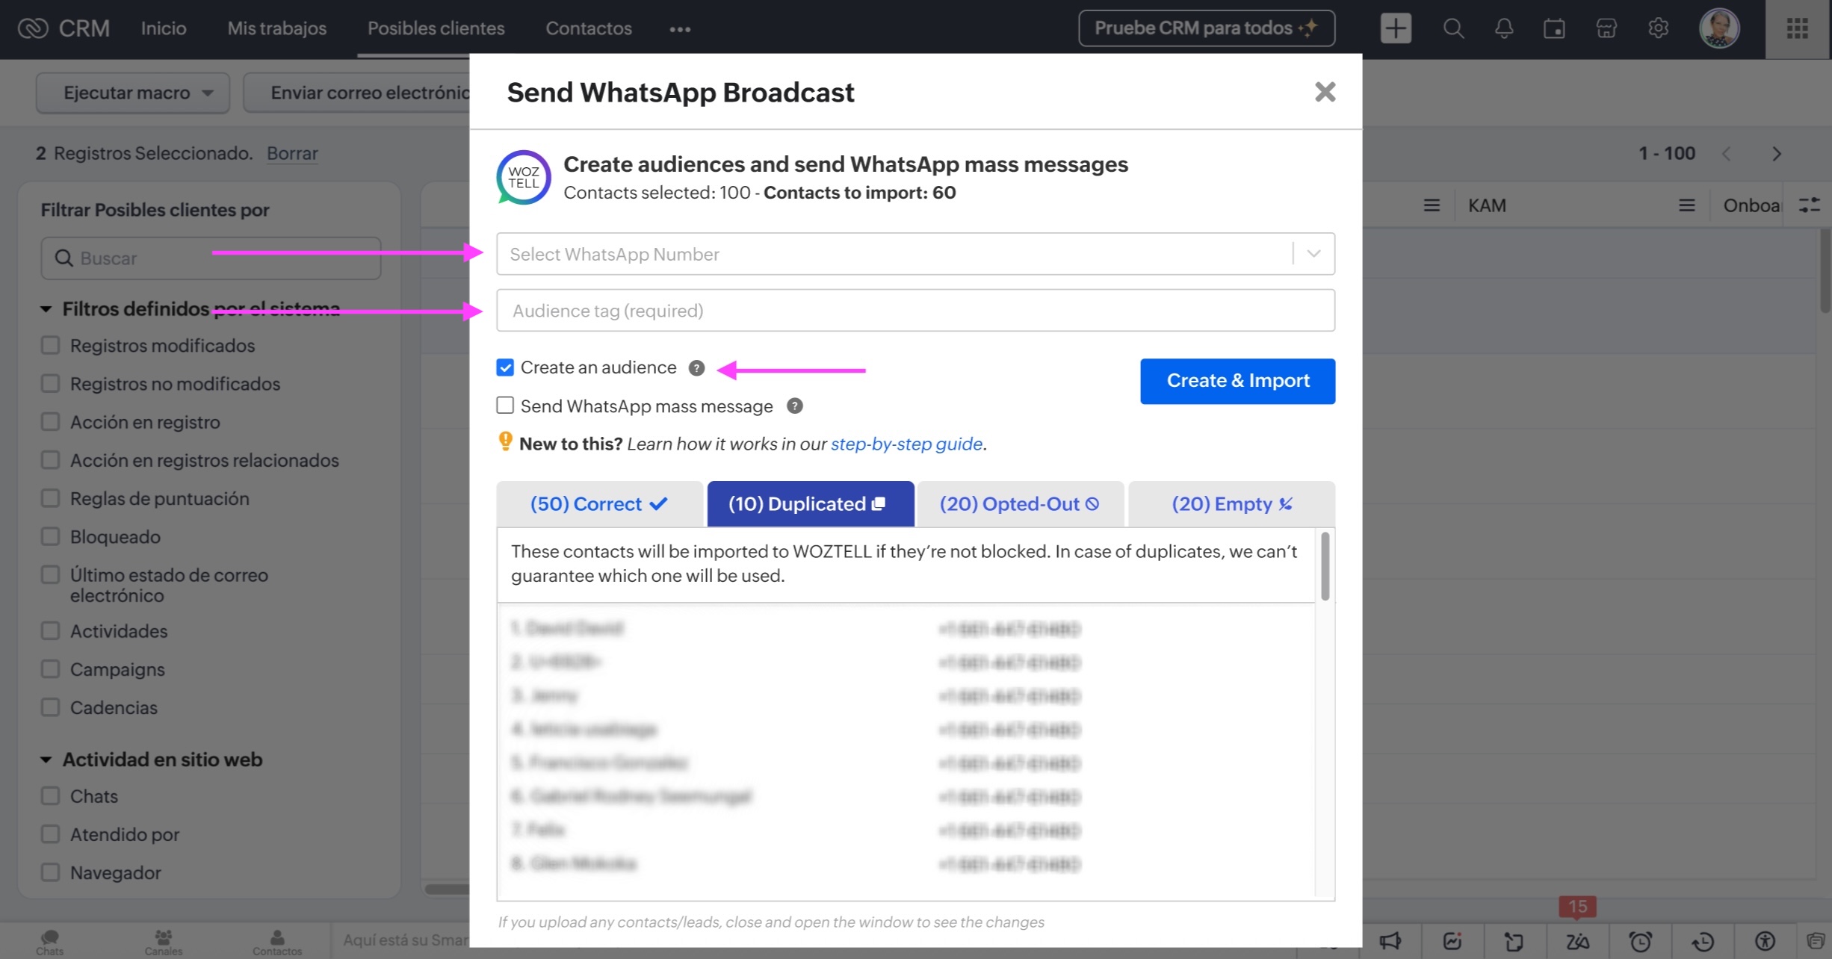Open the Select WhatsApp Number dropdown
The height and width of the screenshot is (959, 1832).
tap(915, 254)
